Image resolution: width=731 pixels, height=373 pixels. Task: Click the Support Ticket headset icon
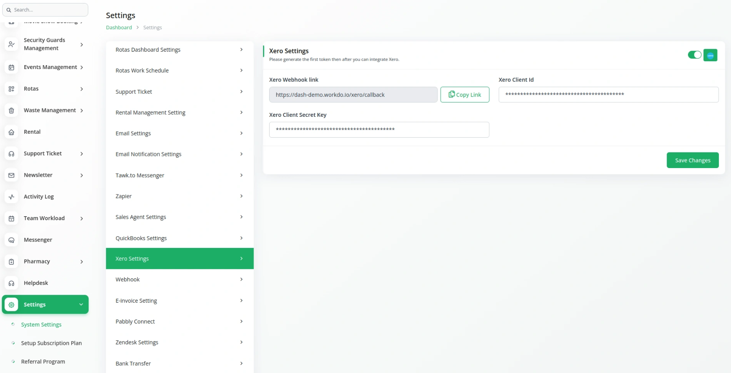11,154
